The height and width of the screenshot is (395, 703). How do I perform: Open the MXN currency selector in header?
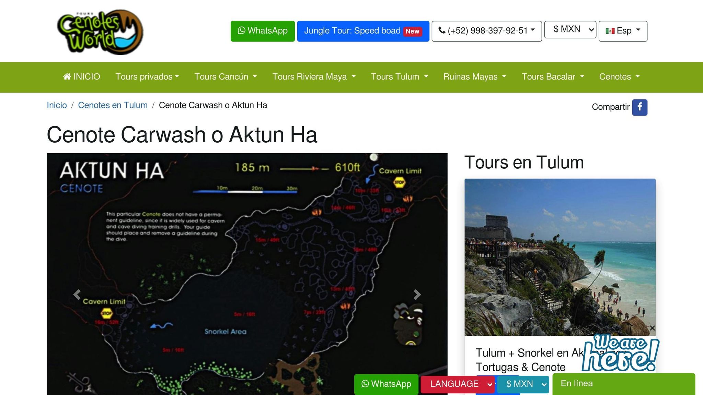(x=570, y=29)
